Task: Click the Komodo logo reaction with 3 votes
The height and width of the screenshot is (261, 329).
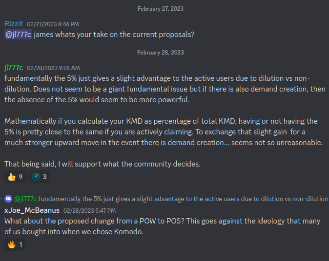Action: pyautogui.click(x=39, y=177)
